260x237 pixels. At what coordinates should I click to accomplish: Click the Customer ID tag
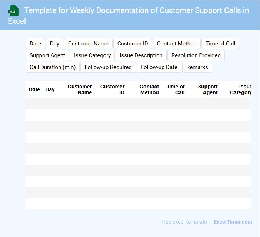click(133, 44)
